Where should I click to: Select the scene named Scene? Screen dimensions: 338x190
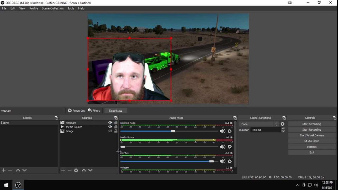29,123
